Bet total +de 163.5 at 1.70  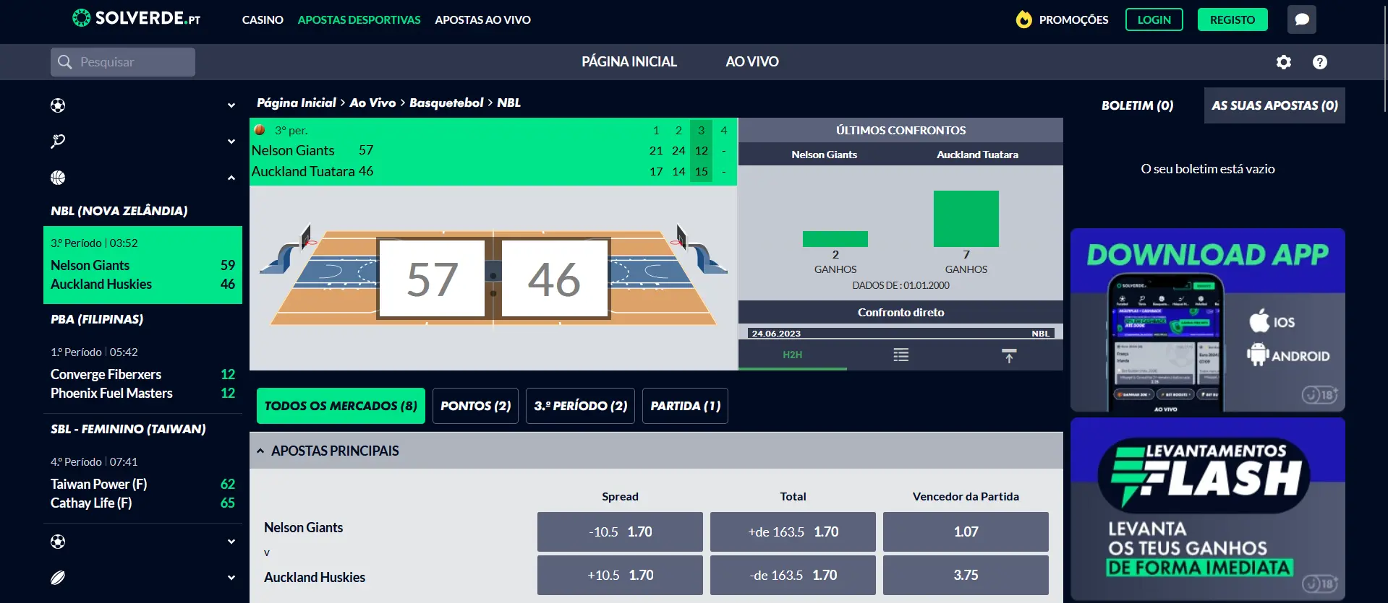coord(793,532)
